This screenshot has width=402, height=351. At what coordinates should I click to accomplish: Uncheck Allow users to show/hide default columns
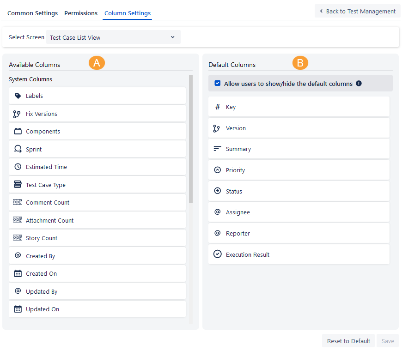point(218,83)
